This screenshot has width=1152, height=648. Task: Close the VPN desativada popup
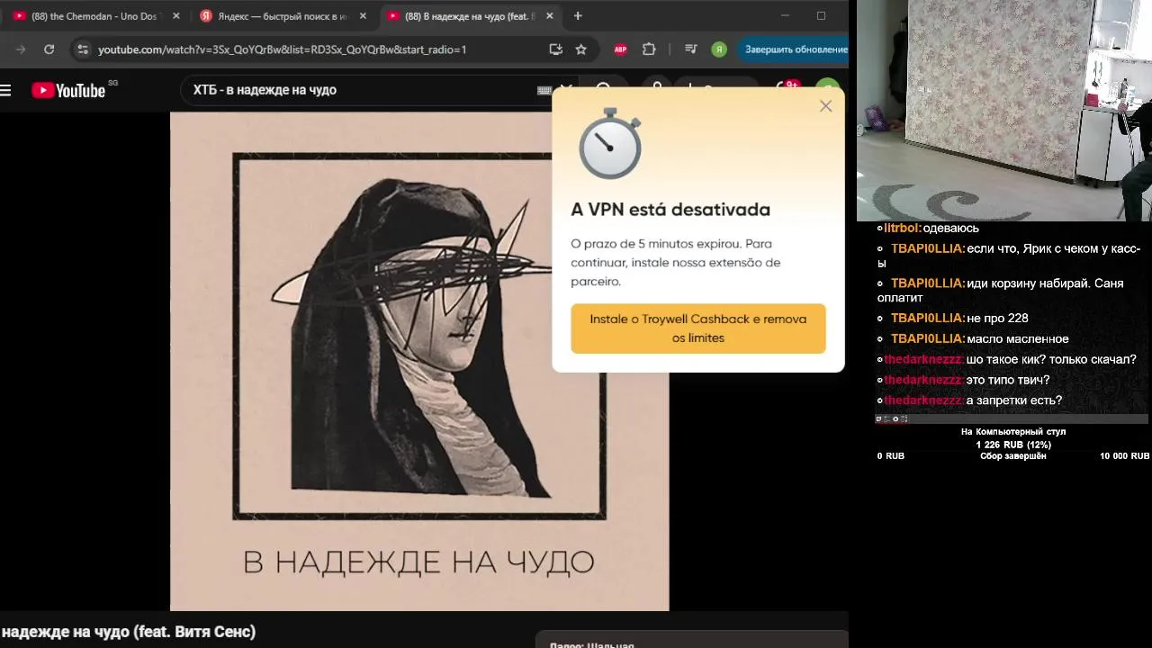[825, 106]
